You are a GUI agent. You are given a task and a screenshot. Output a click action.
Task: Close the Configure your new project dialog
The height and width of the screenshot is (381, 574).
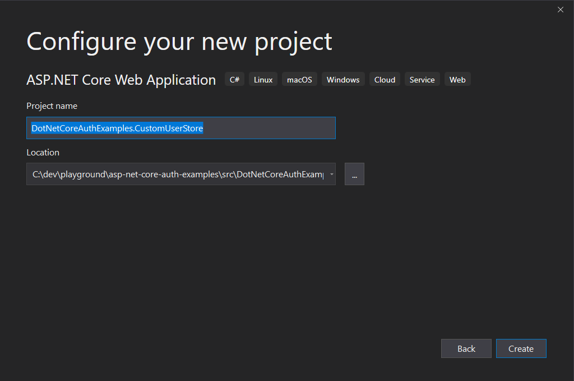click(x=560, y=10)
